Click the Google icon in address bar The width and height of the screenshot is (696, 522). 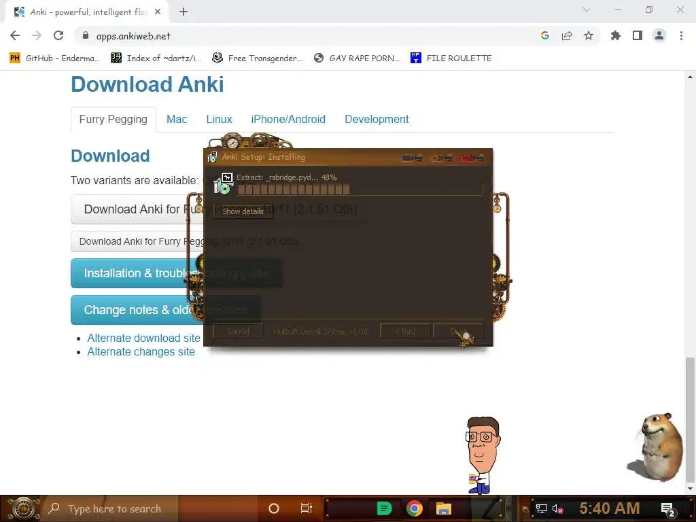coord(545,35)
